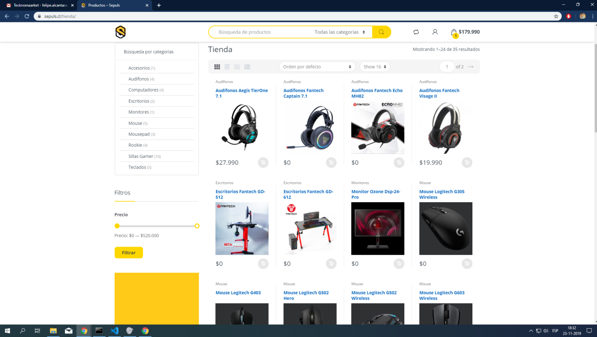The width and height of the screenshot is (597, 337).
Task: Open Chrome menu three dots icon
Action: click(593, 16)
